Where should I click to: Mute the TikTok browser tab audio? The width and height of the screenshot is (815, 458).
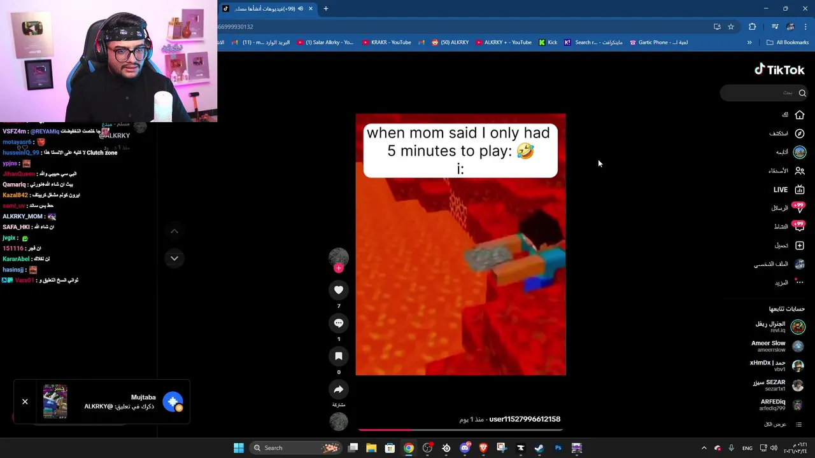[301, 8]
